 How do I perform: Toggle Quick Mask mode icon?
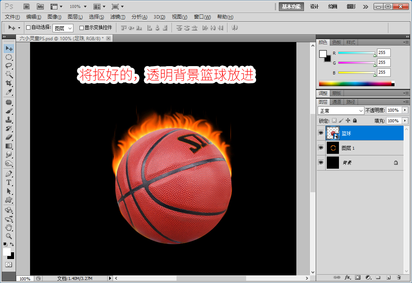tap(9, 265)
